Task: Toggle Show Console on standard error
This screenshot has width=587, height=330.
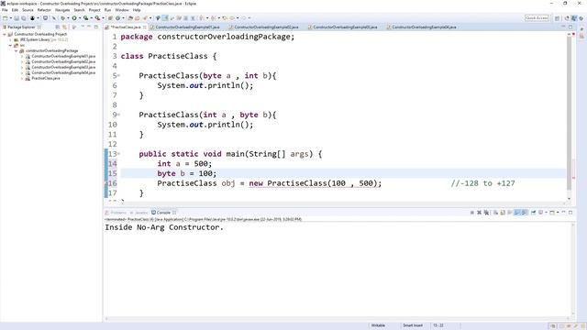Action: (x=525, y=213)
